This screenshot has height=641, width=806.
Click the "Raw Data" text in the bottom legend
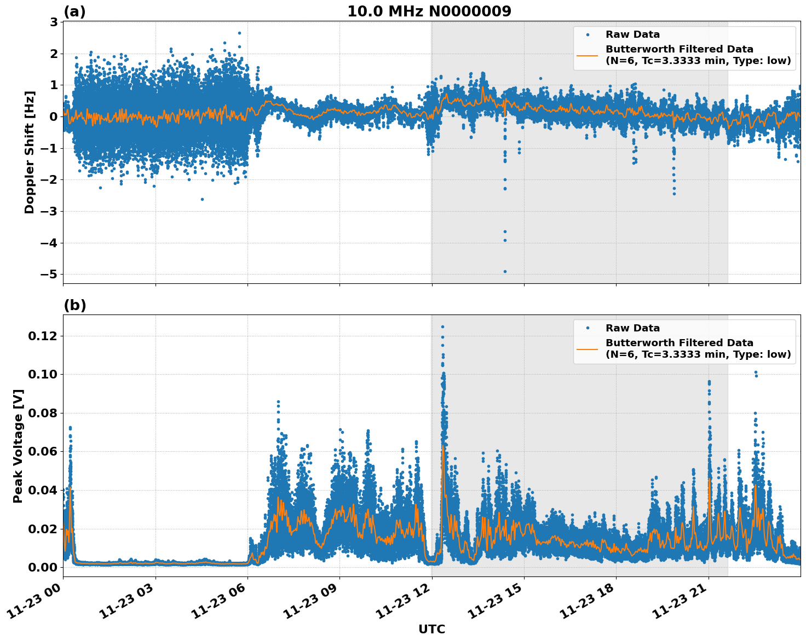click(x=632, y=328)
